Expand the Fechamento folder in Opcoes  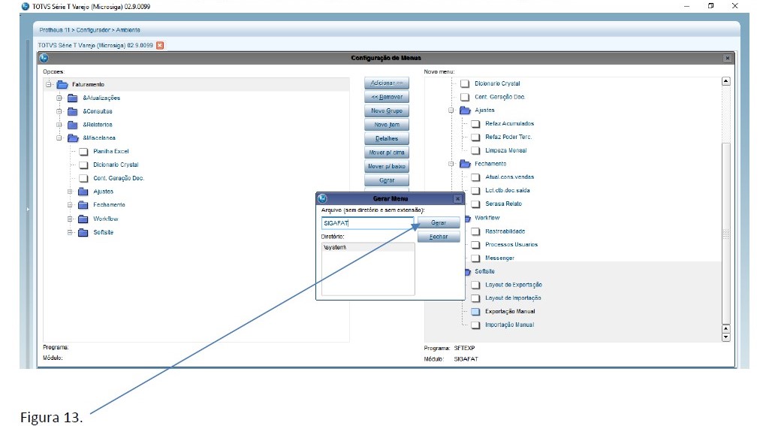tap(70, 205)
